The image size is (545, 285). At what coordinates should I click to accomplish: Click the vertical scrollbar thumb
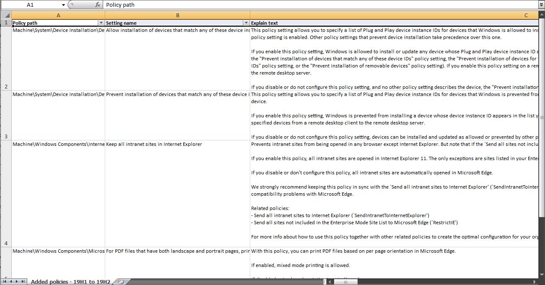click(541, 117)
